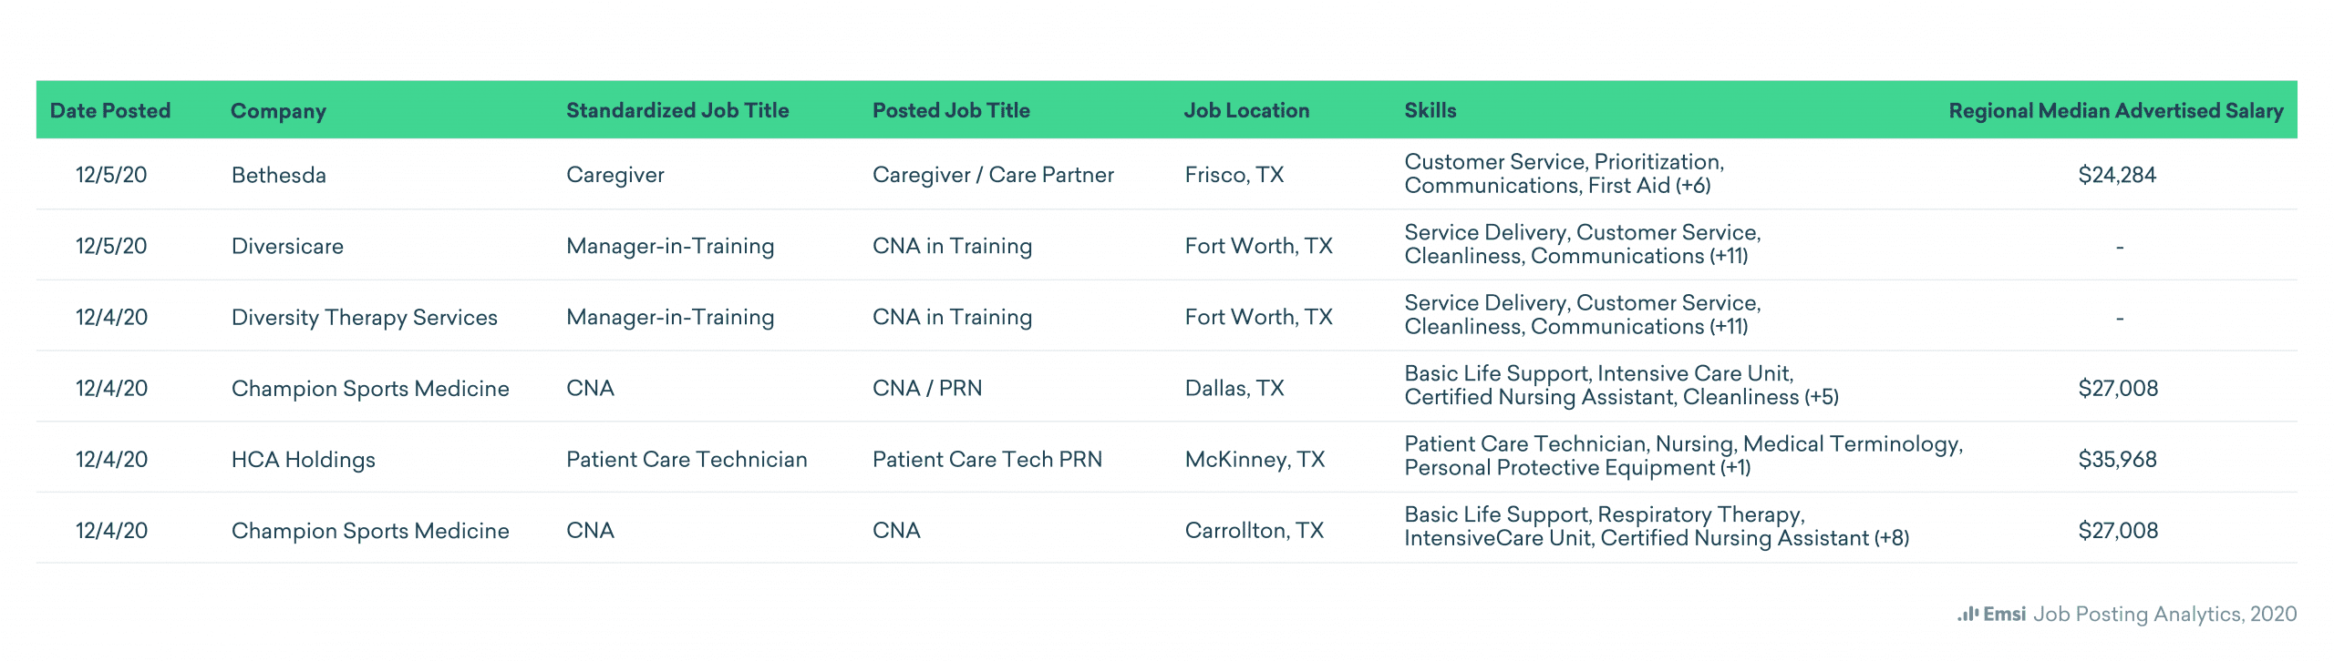This screenshot has width=2334, height=661.
Task: Click the Emsi logo icon
Action: coord(1967,615)
